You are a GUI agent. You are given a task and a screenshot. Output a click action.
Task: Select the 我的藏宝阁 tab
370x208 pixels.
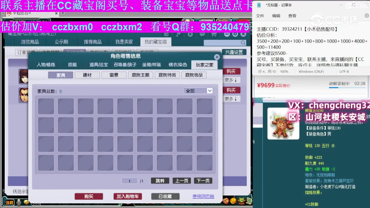click(156, 42)
